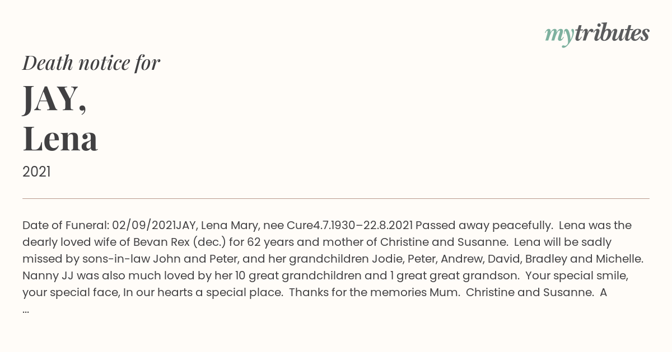Click the 'tributes' portion of logo
Image resolution: width=672 pixels, height=352 pixels.
(x=612, y=33)
